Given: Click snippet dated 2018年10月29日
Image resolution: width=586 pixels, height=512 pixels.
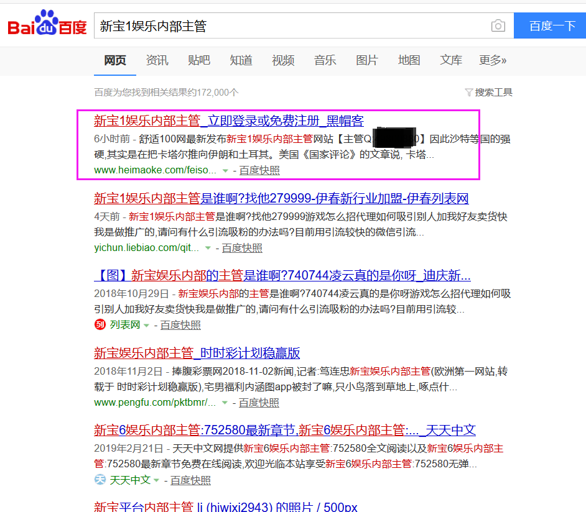Looking at the screenshot, I should (x=131, y=294).
